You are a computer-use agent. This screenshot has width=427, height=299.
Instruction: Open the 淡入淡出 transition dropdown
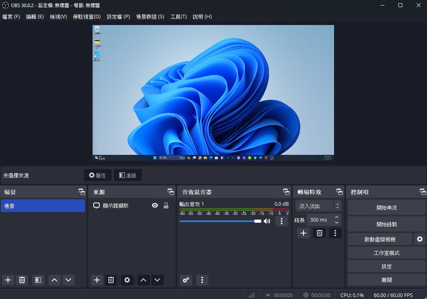(x=318, y=206)
